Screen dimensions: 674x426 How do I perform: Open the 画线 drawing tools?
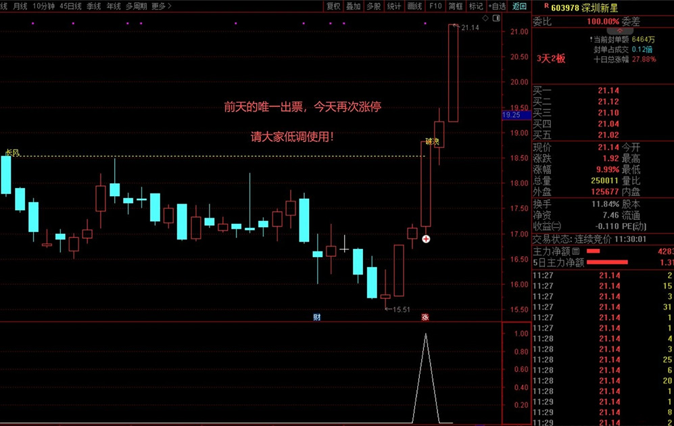413,6
